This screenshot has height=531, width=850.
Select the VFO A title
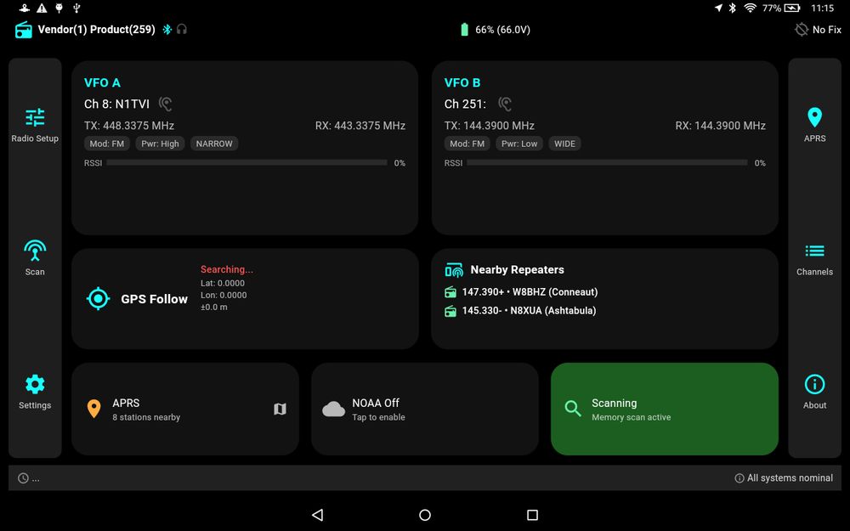(x=102, y=83)
